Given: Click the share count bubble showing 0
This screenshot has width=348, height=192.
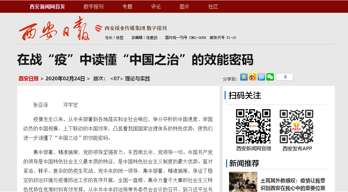Looking at the screenshot, I should [285, 77].
